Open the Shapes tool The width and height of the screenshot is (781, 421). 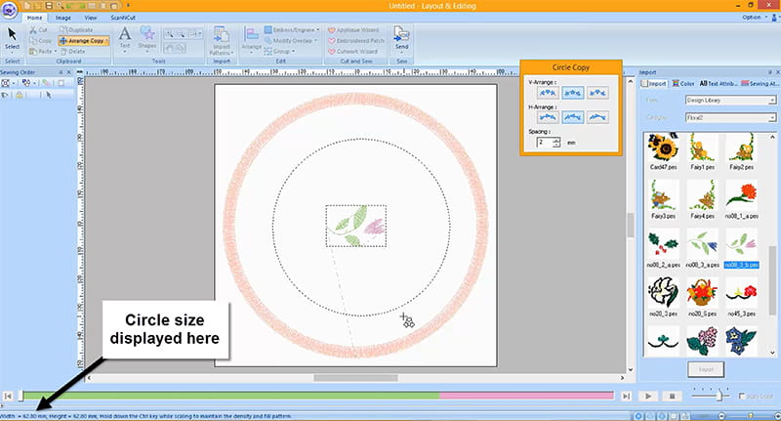[x=147, y=38]
